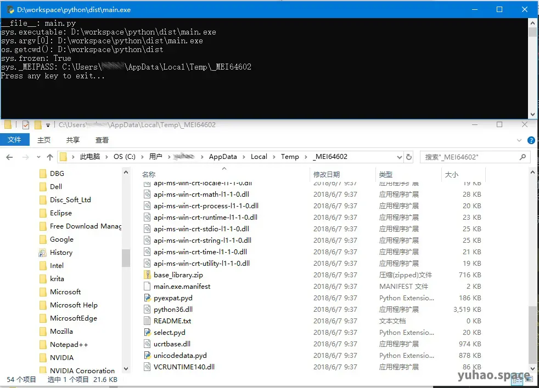Expand chevron after Temp in breadcrumb
Image resolution: width=539 pixels, height=388 pixels.
point(306,157)
